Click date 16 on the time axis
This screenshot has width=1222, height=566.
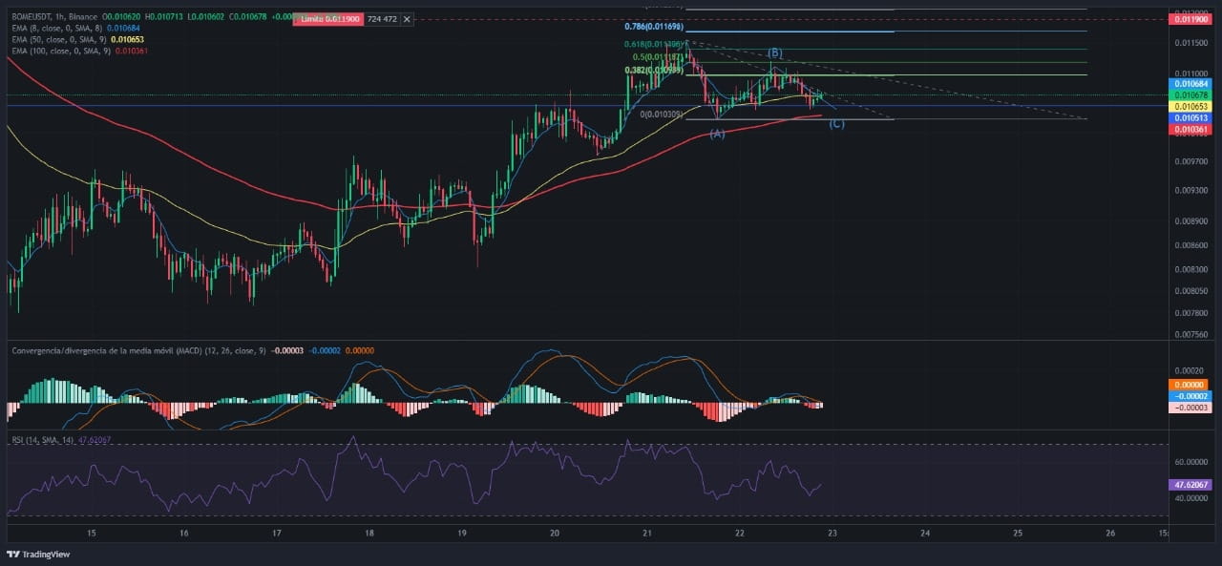pyautogui.click(x=183, y=534)
